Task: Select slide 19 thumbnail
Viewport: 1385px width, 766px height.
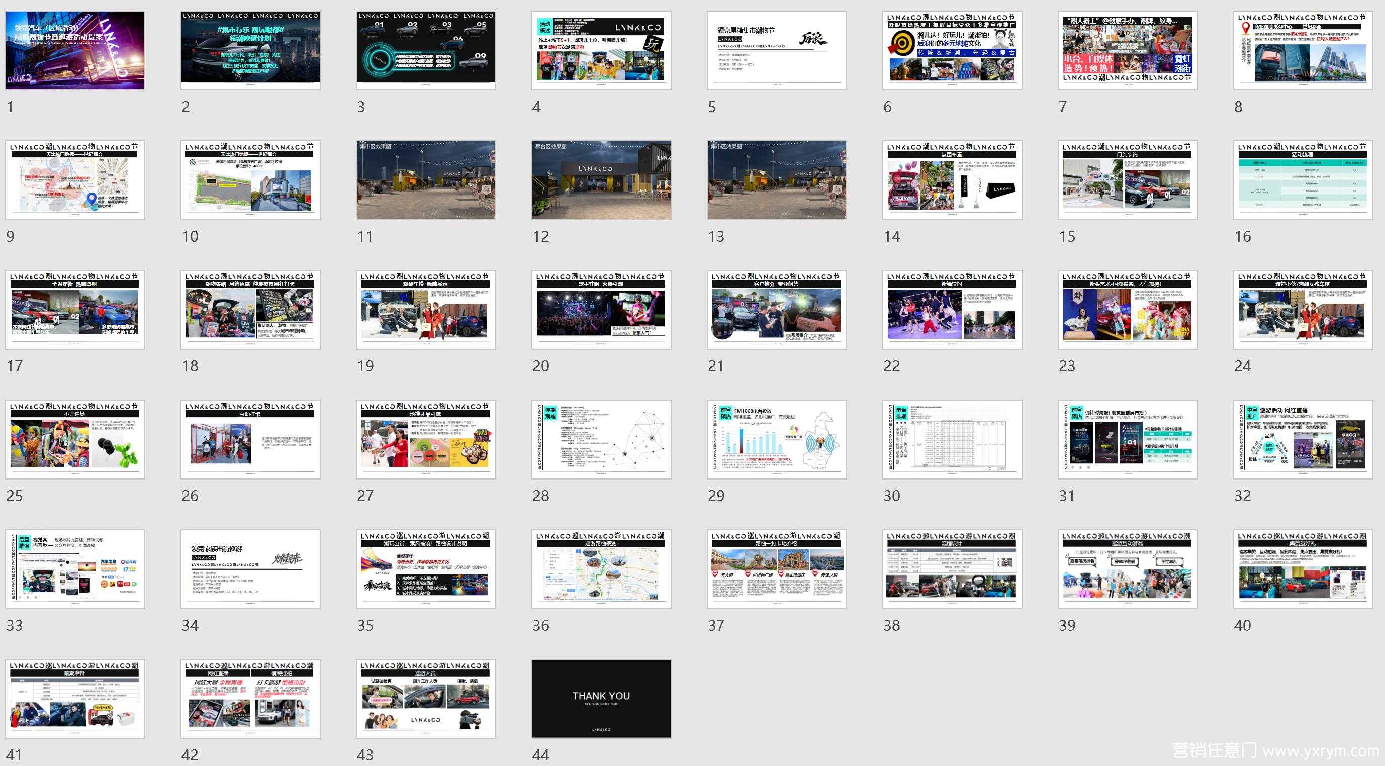Action: (426, 310)
